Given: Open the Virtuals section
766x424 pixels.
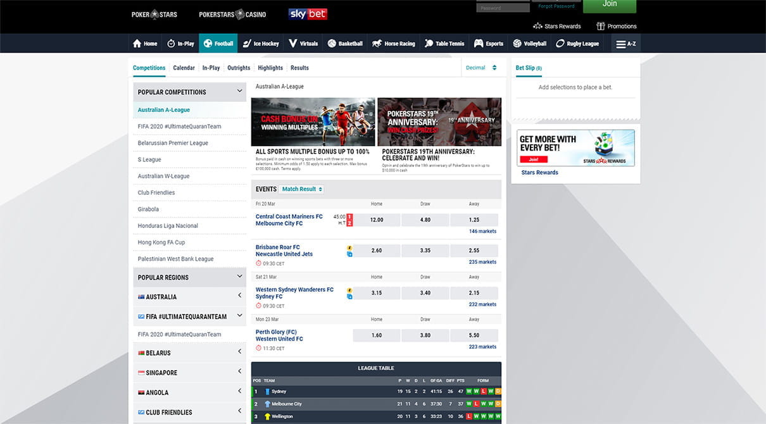Looking at the screenshot, I should 303,44.
